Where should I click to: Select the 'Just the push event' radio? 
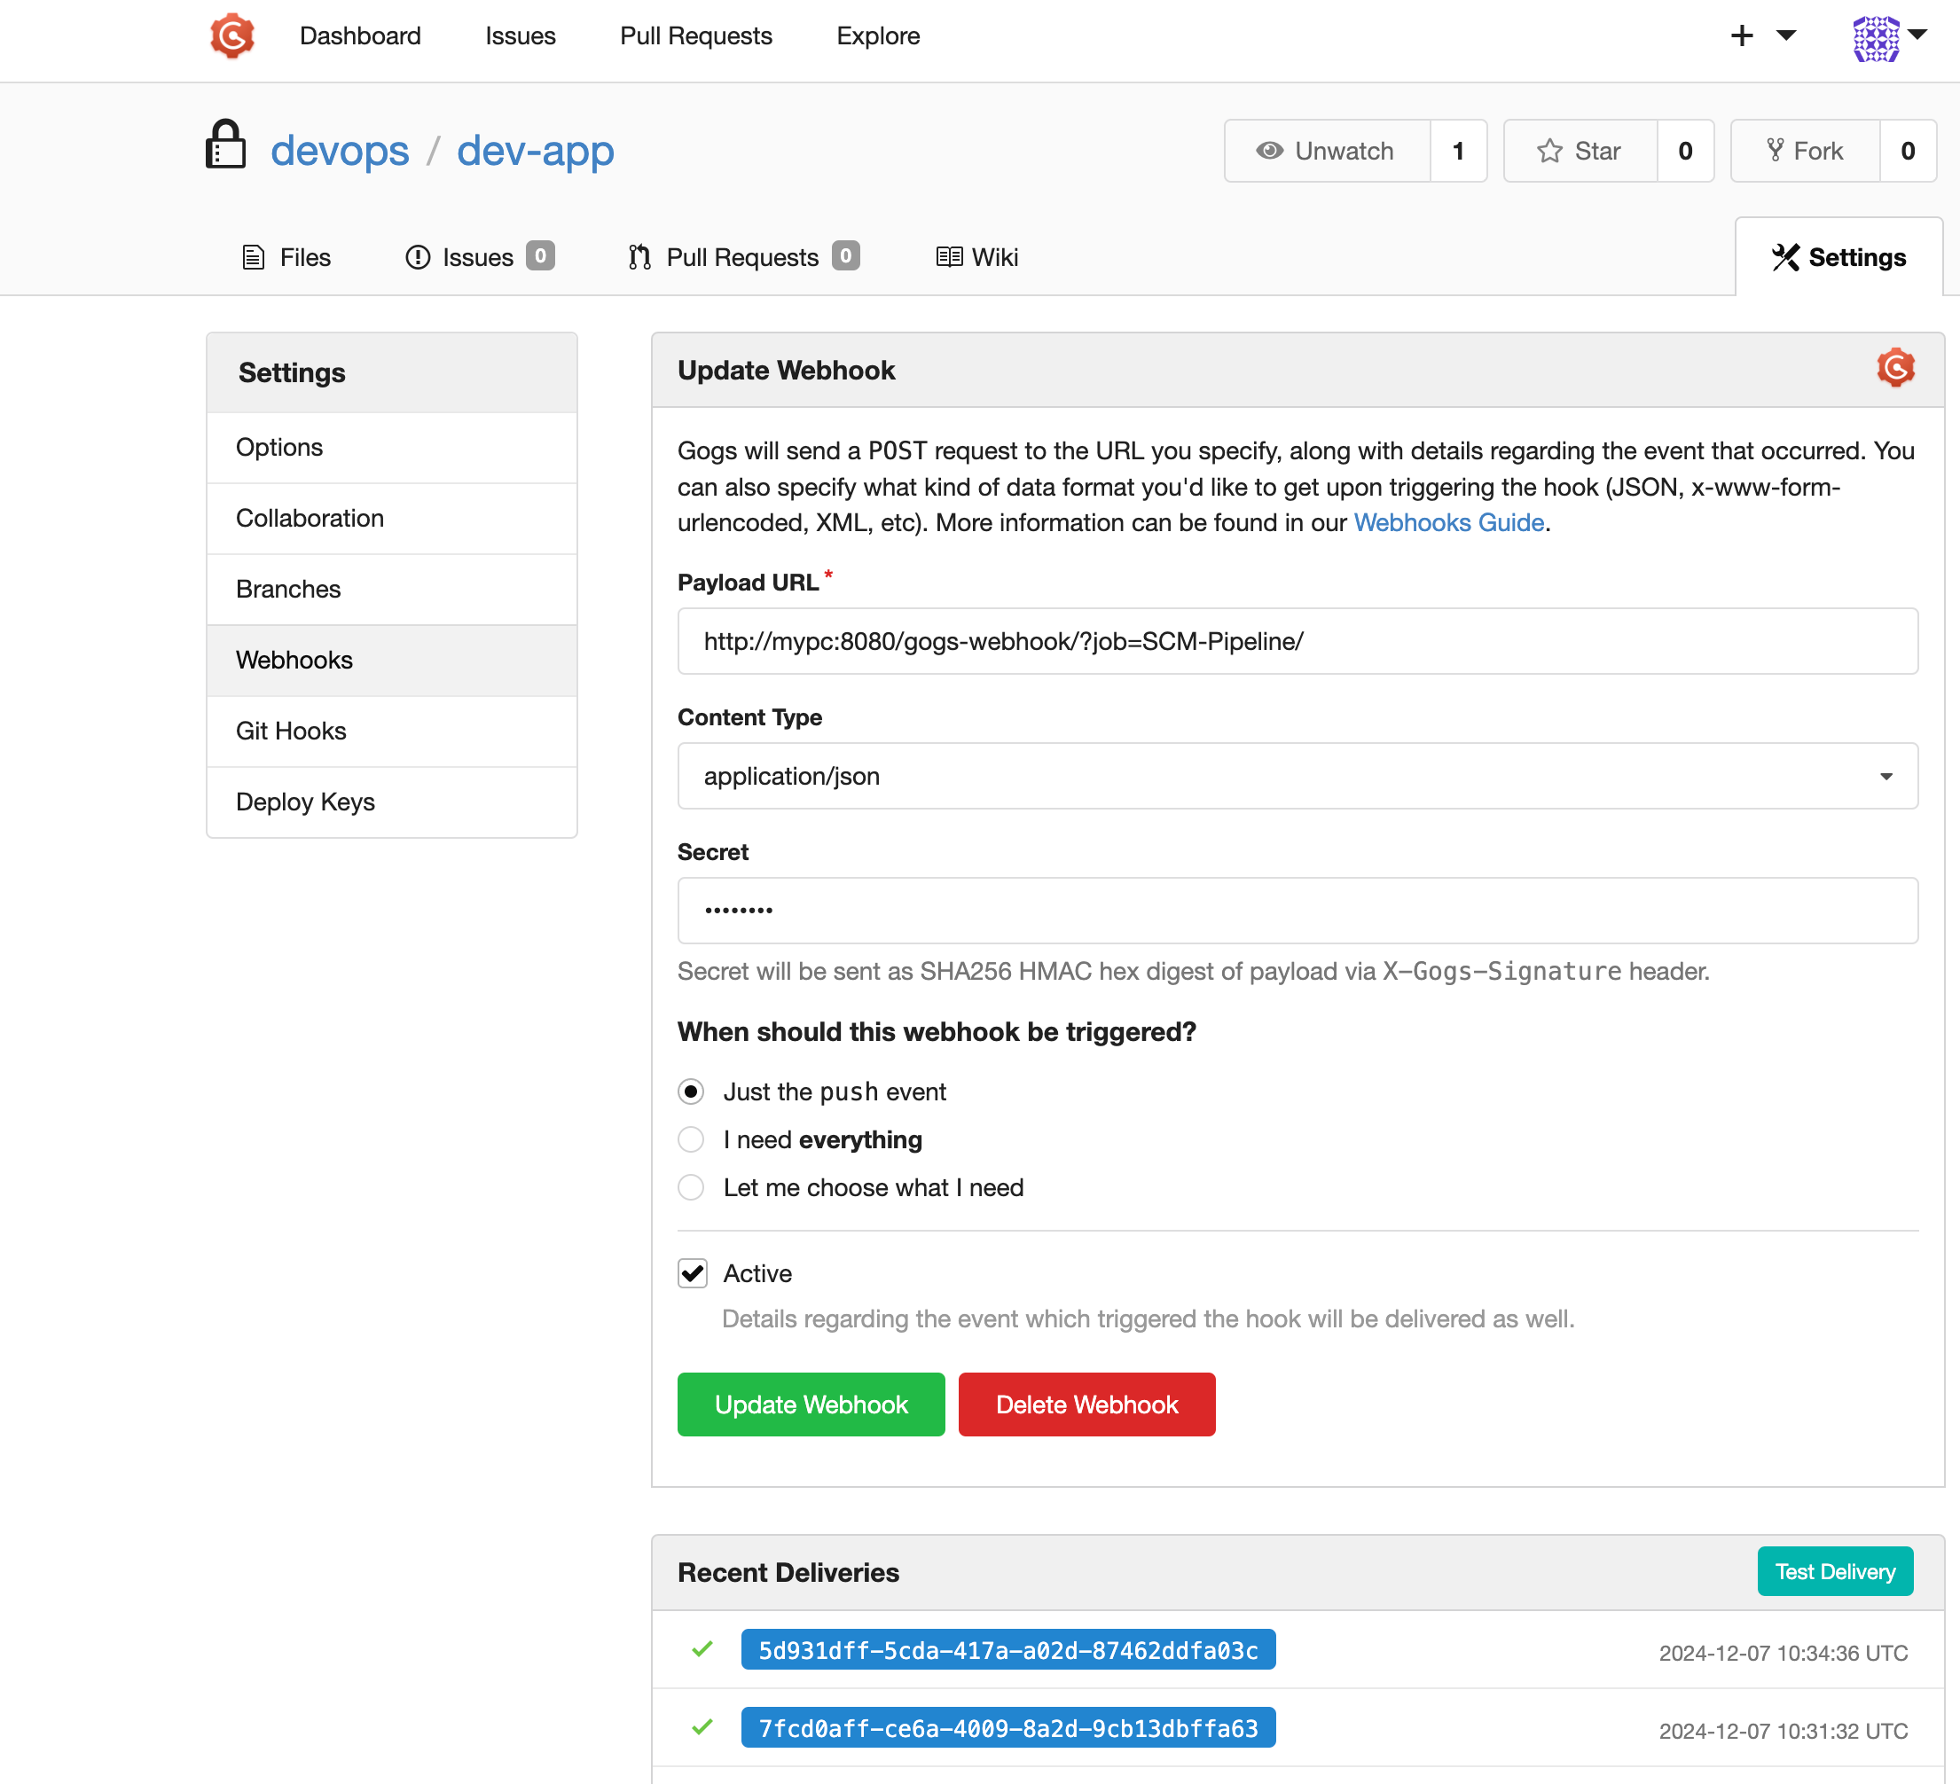click(x=691, y=1092)
